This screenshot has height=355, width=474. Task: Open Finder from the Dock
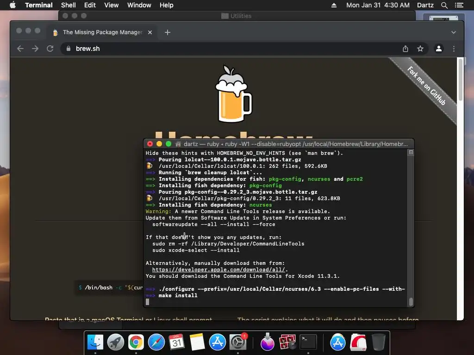95,342
